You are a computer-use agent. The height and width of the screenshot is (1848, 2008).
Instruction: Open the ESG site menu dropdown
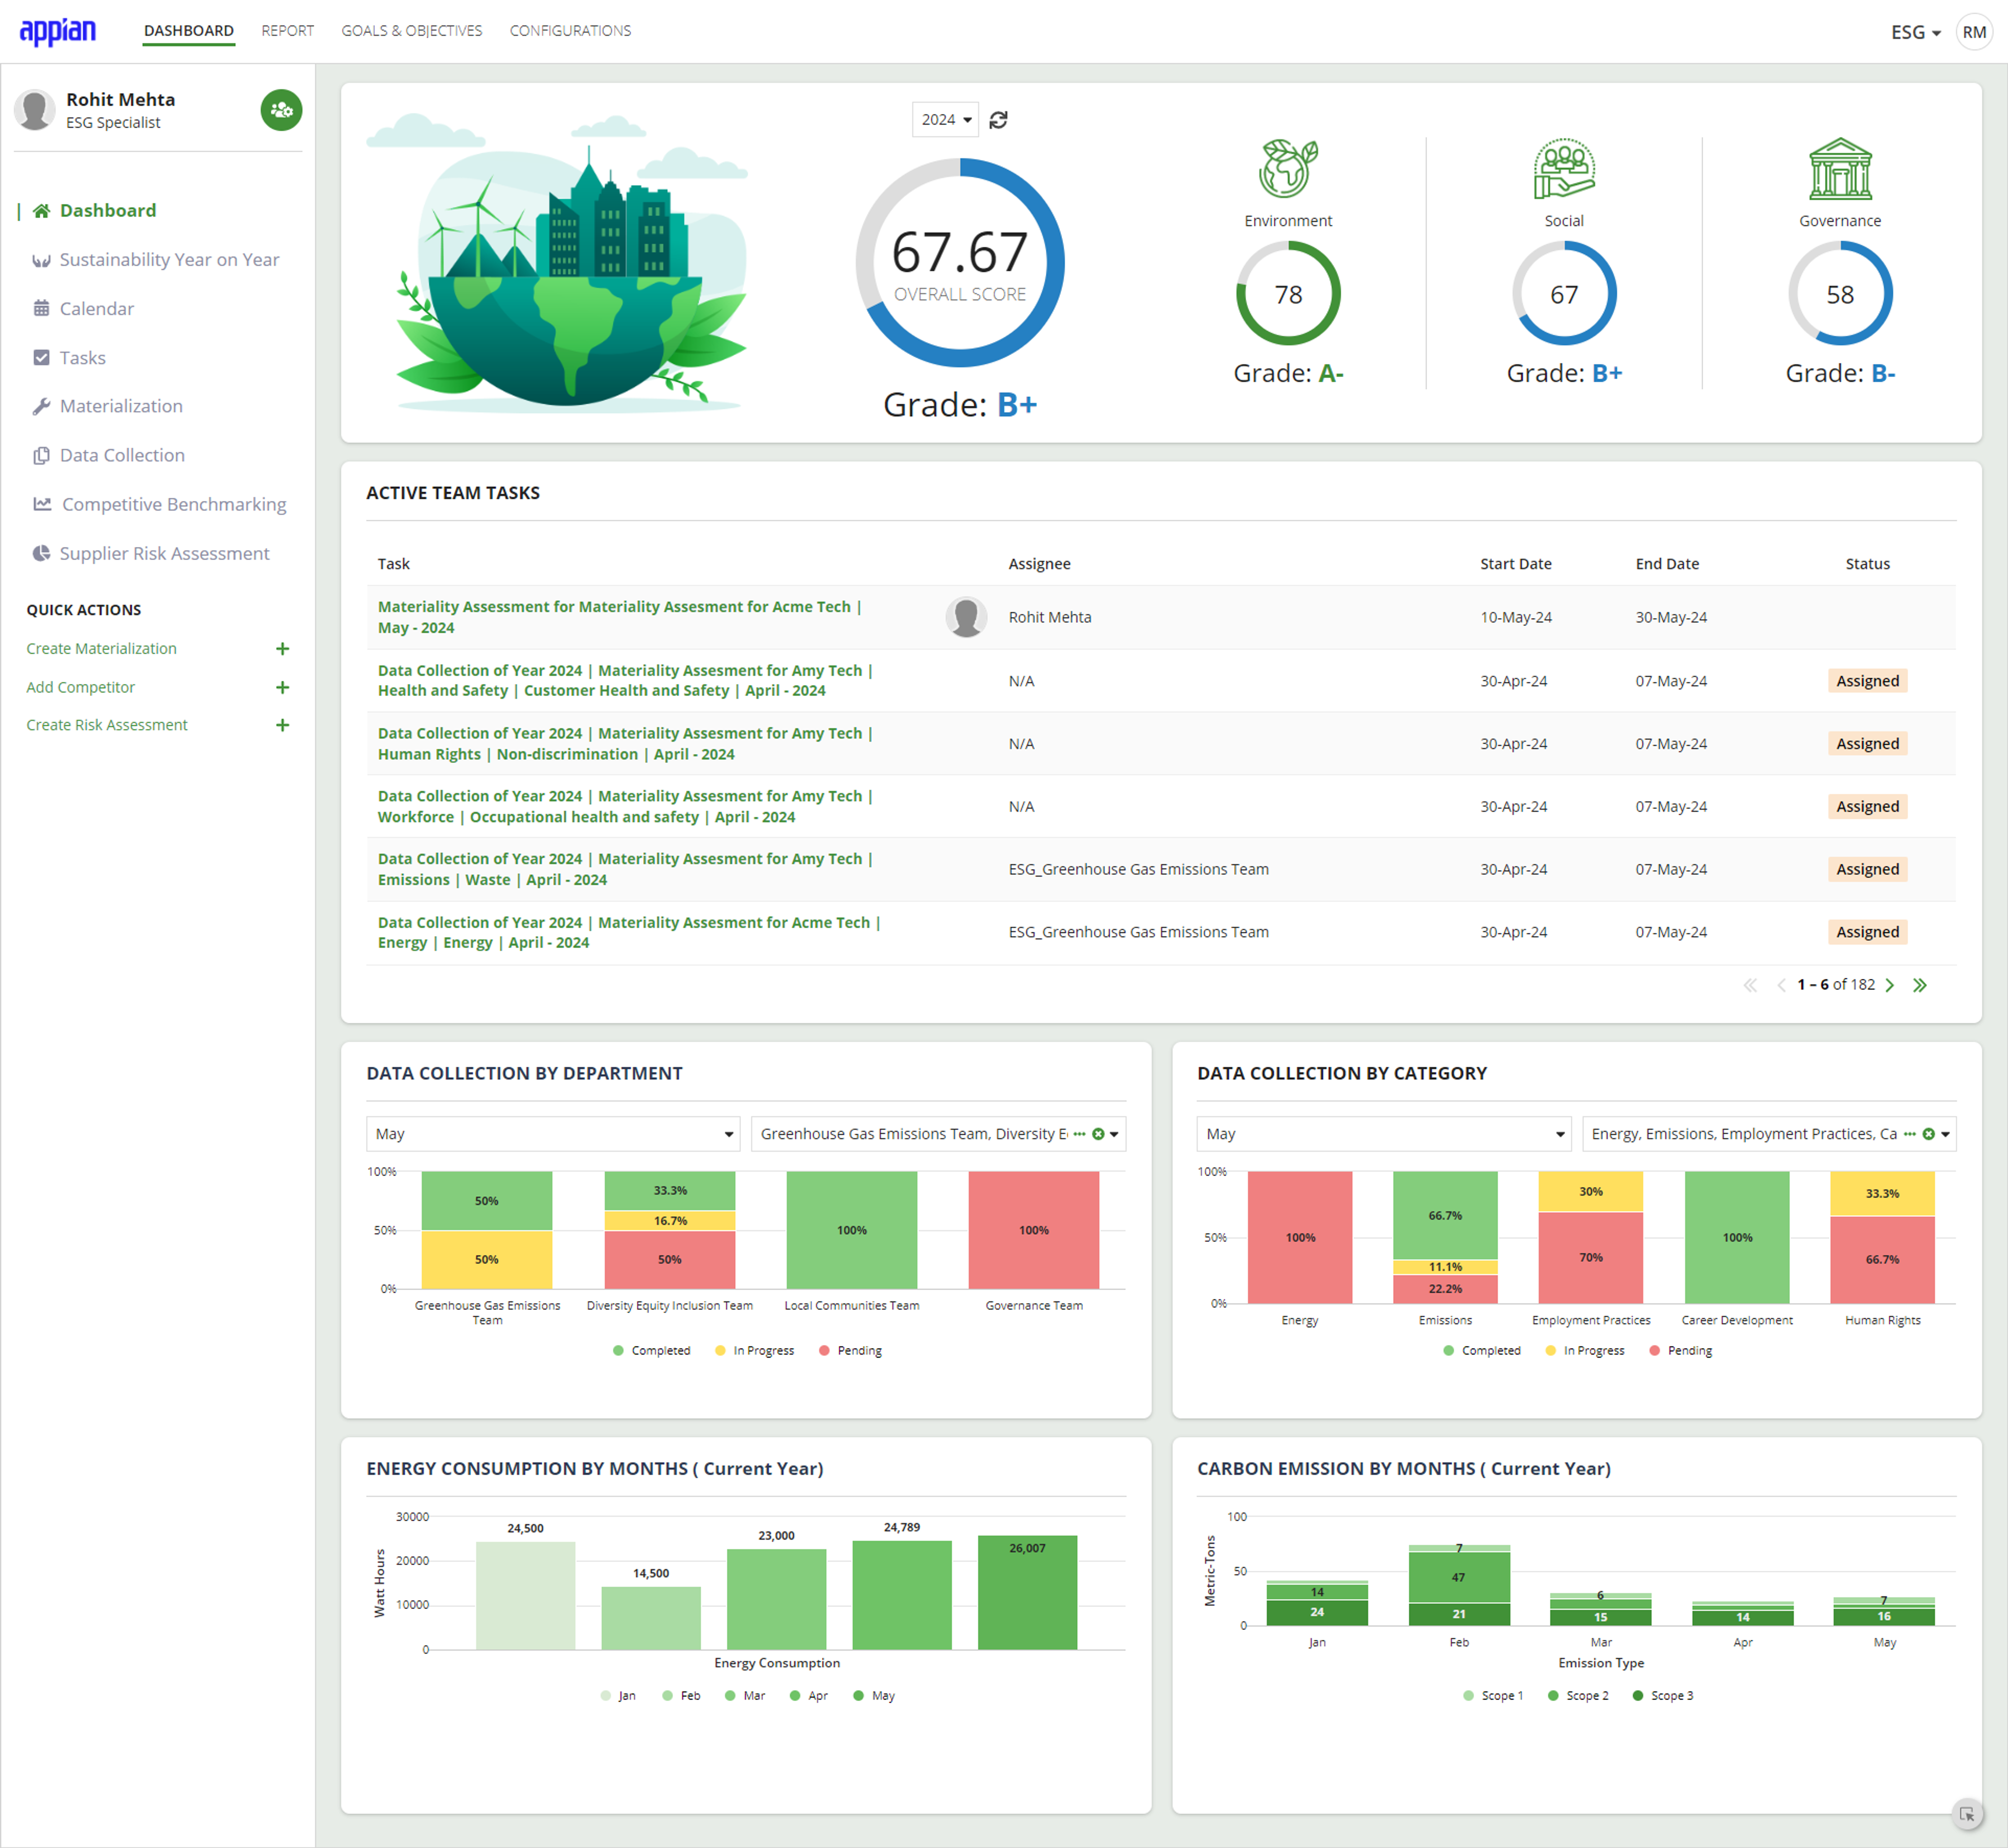(1915, 32)
